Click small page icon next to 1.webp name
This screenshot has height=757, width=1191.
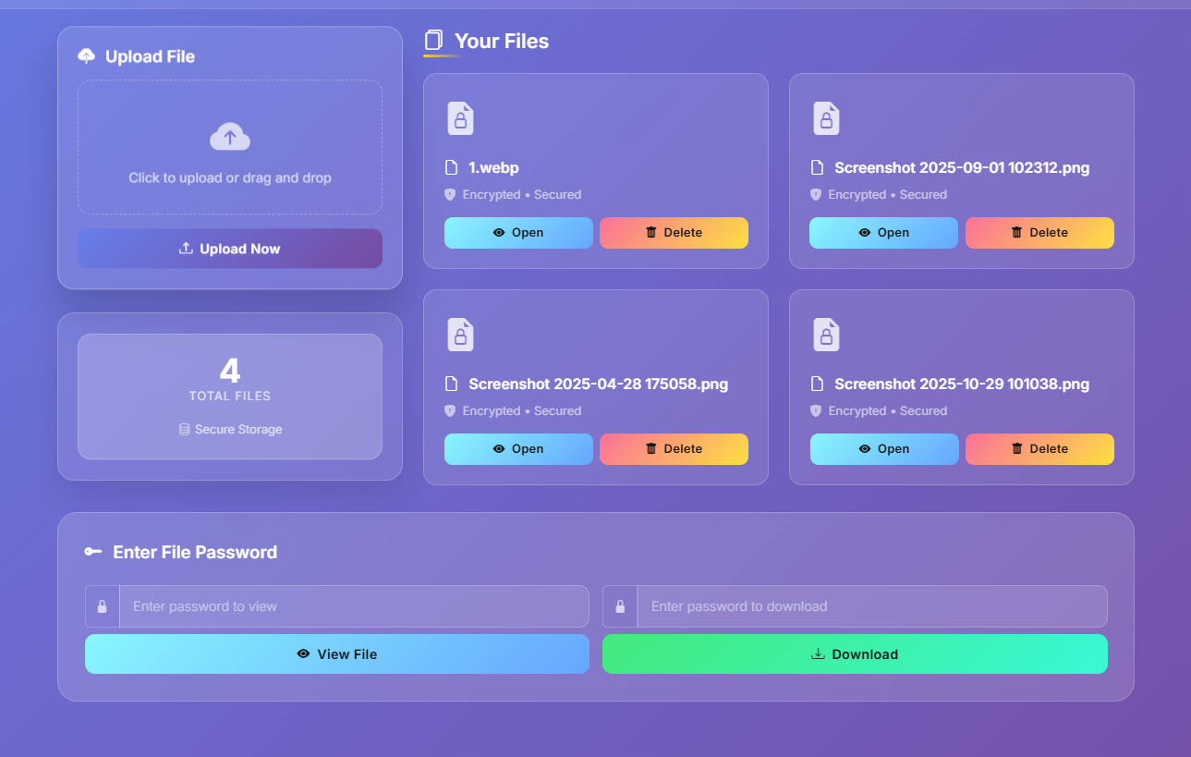tap(452, 167)
